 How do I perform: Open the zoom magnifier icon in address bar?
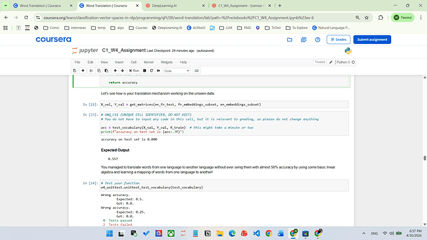tap(357, 17)
